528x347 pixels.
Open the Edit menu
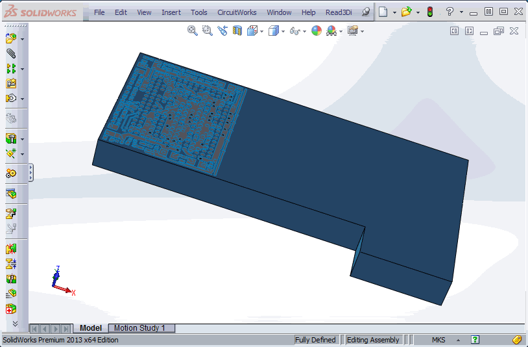121,12
